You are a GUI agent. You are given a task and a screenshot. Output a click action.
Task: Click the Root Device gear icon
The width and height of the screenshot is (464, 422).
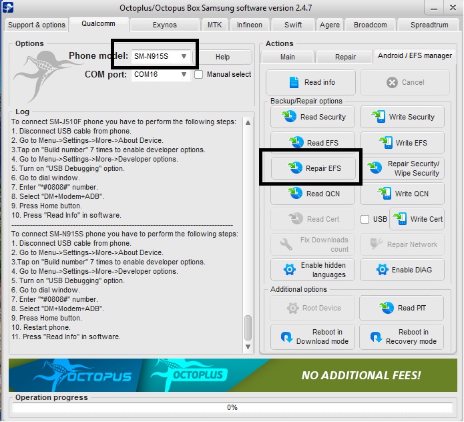[292, 308]
